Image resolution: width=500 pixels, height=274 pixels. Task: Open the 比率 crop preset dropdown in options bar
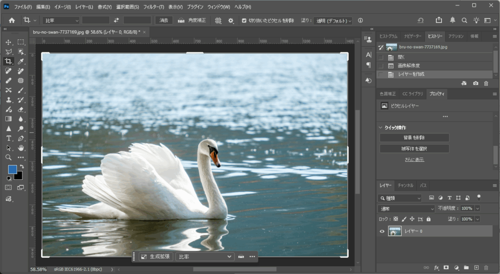click(61, 20)
